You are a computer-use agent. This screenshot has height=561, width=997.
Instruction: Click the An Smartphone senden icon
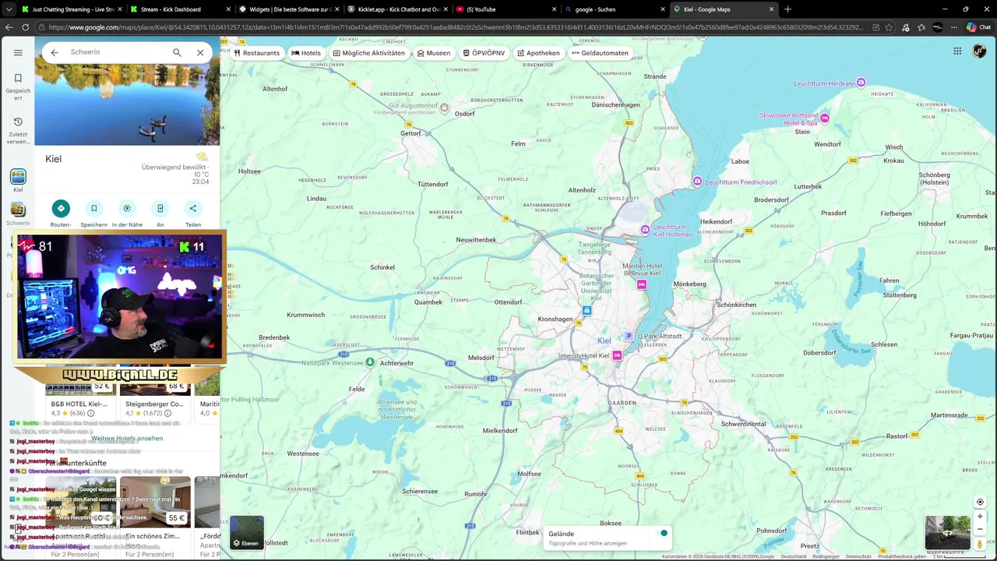tap(160, 208)
